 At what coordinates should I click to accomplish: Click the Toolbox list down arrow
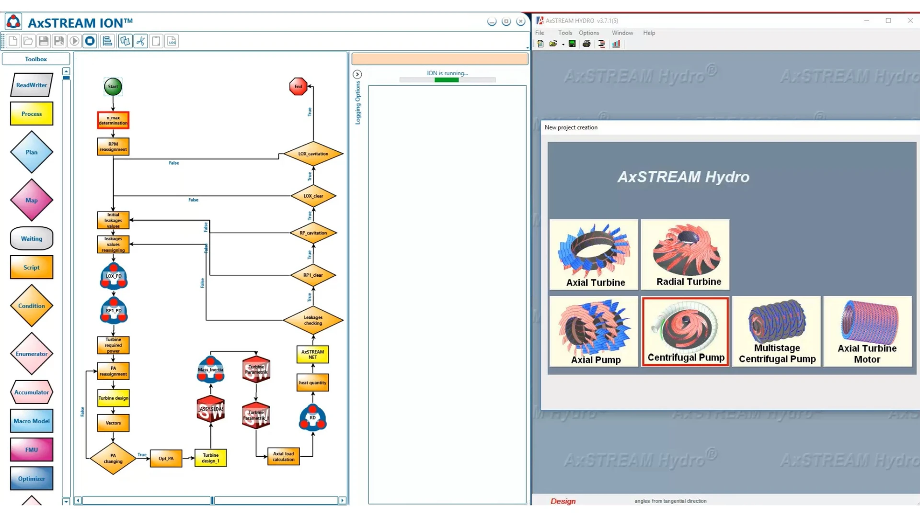point(66,501)
